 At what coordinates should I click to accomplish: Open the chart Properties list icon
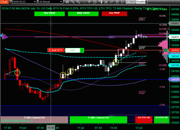[123, 2]
